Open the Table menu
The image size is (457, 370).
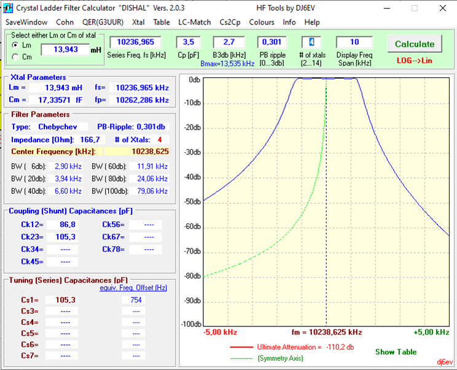pyautogui.click(x=162, y=22)
